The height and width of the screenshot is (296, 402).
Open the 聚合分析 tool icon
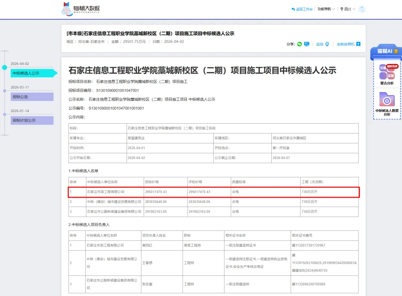point(387,72)
